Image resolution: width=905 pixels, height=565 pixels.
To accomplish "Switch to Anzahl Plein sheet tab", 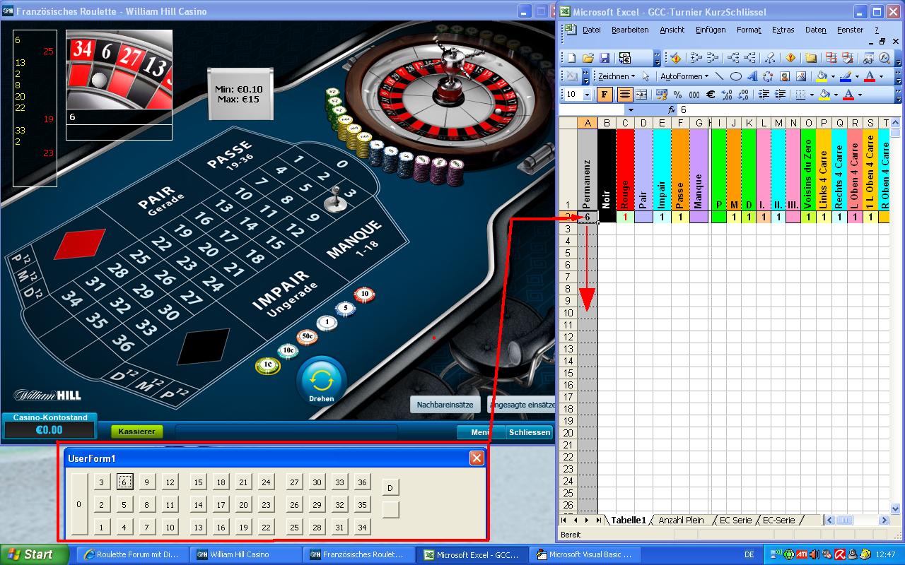I will coord(681,520).
